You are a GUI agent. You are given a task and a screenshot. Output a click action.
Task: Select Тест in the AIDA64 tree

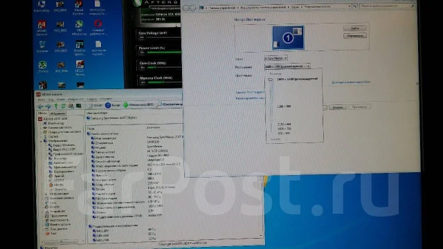pos(51,234)
